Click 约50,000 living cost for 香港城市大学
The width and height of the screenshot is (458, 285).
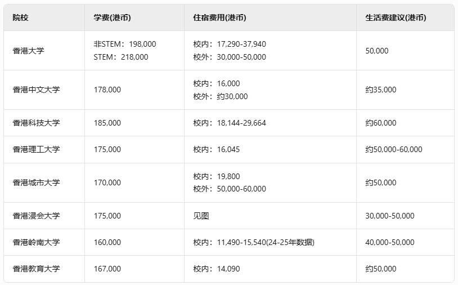[x=381, y=182]
